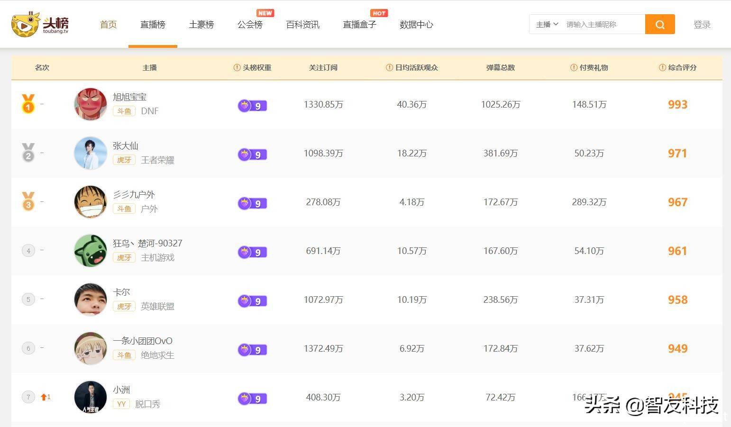Click the 王者荣耀 category label
Screen dimensions: 731x427
coord(158,160)
